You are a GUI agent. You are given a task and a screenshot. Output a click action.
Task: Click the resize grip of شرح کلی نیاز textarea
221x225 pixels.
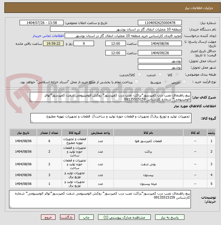tap(31, 100)
